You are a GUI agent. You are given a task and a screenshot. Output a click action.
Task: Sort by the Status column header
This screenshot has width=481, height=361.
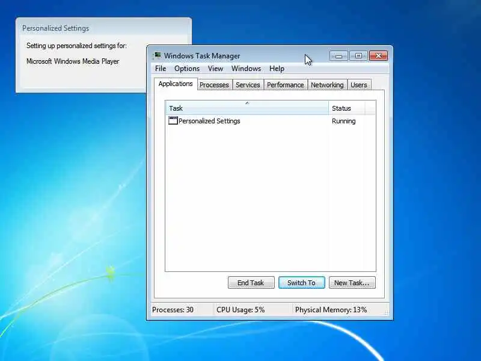click(x=347, y=108)
